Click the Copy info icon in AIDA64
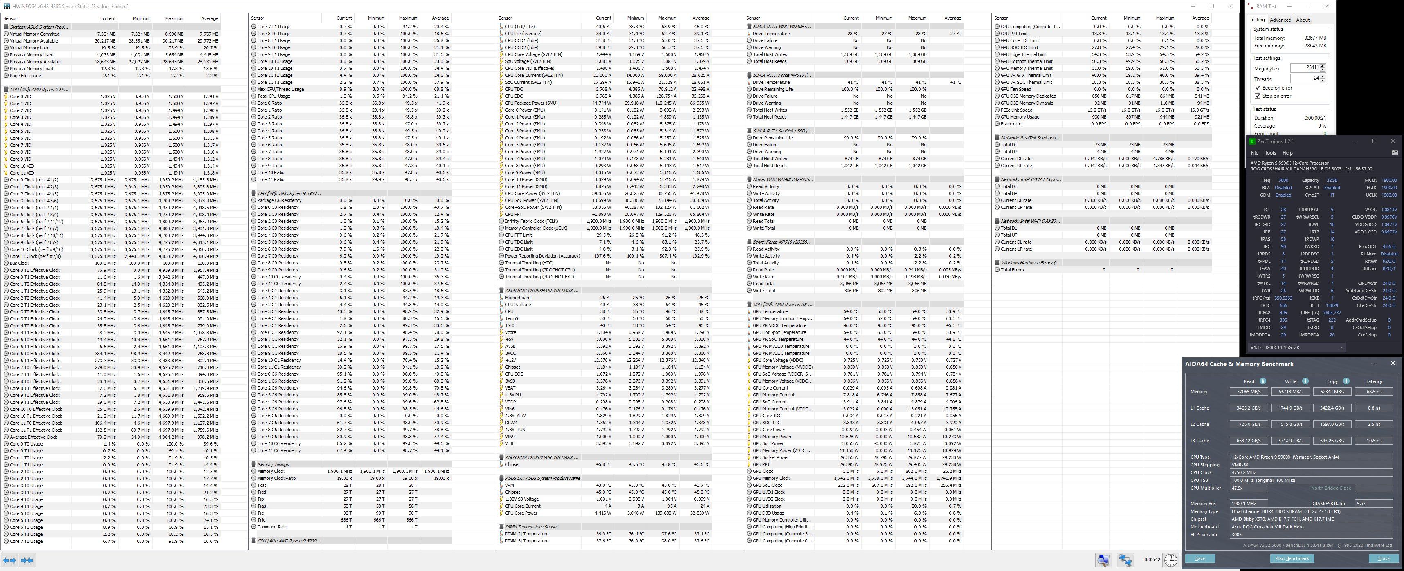Viewport: 1404px width, 571px height. coord(1346,381)
